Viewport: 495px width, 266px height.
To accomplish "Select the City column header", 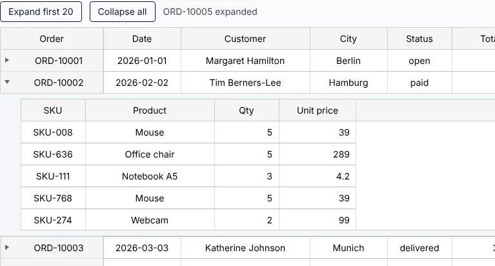I will pos(349,39).
